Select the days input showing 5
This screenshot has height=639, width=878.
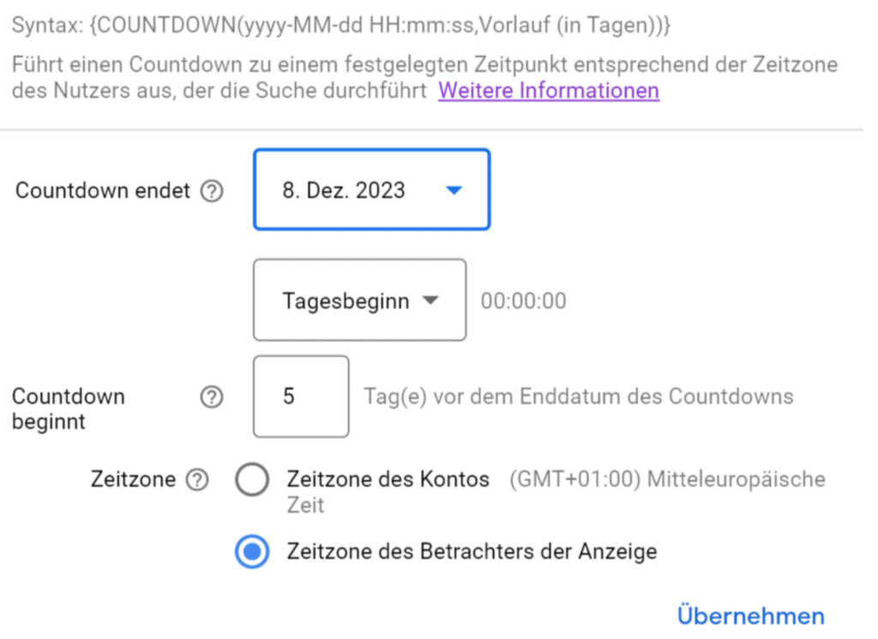click(x=301, y=396)
